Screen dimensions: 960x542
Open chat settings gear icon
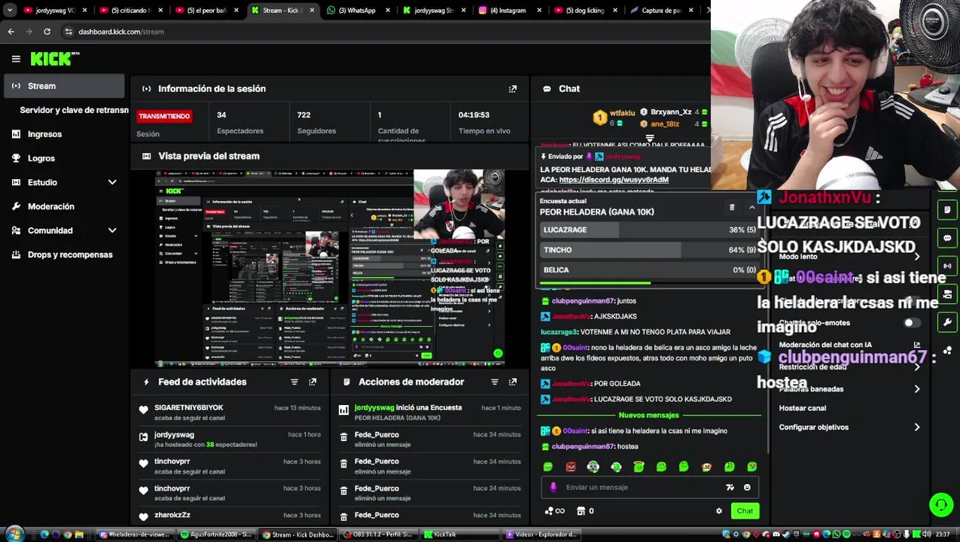(719, 511)
